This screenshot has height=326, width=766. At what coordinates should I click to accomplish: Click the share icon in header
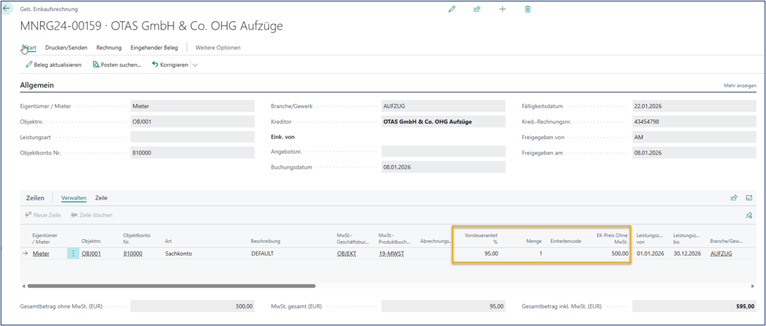pos(477,9)
